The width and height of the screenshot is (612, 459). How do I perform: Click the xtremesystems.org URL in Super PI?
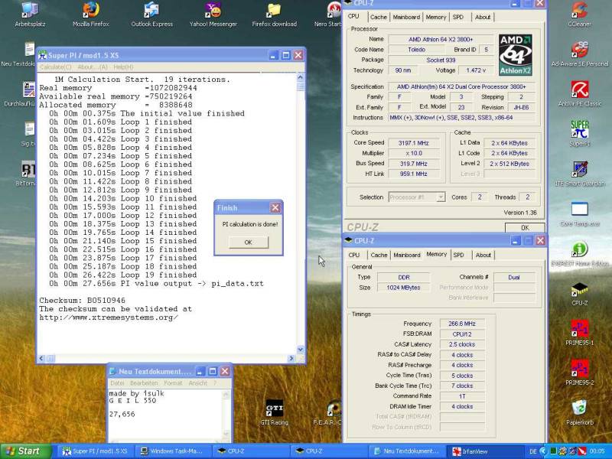(109, 317)
